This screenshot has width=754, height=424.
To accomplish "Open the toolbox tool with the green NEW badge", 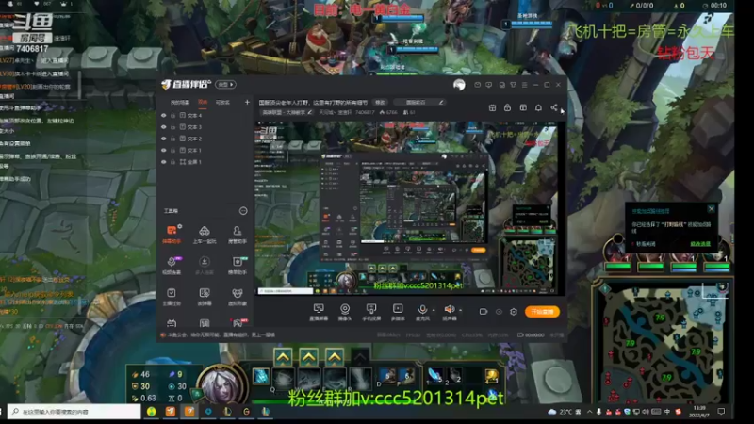I will pyautogui.click(x=238, y=265).
